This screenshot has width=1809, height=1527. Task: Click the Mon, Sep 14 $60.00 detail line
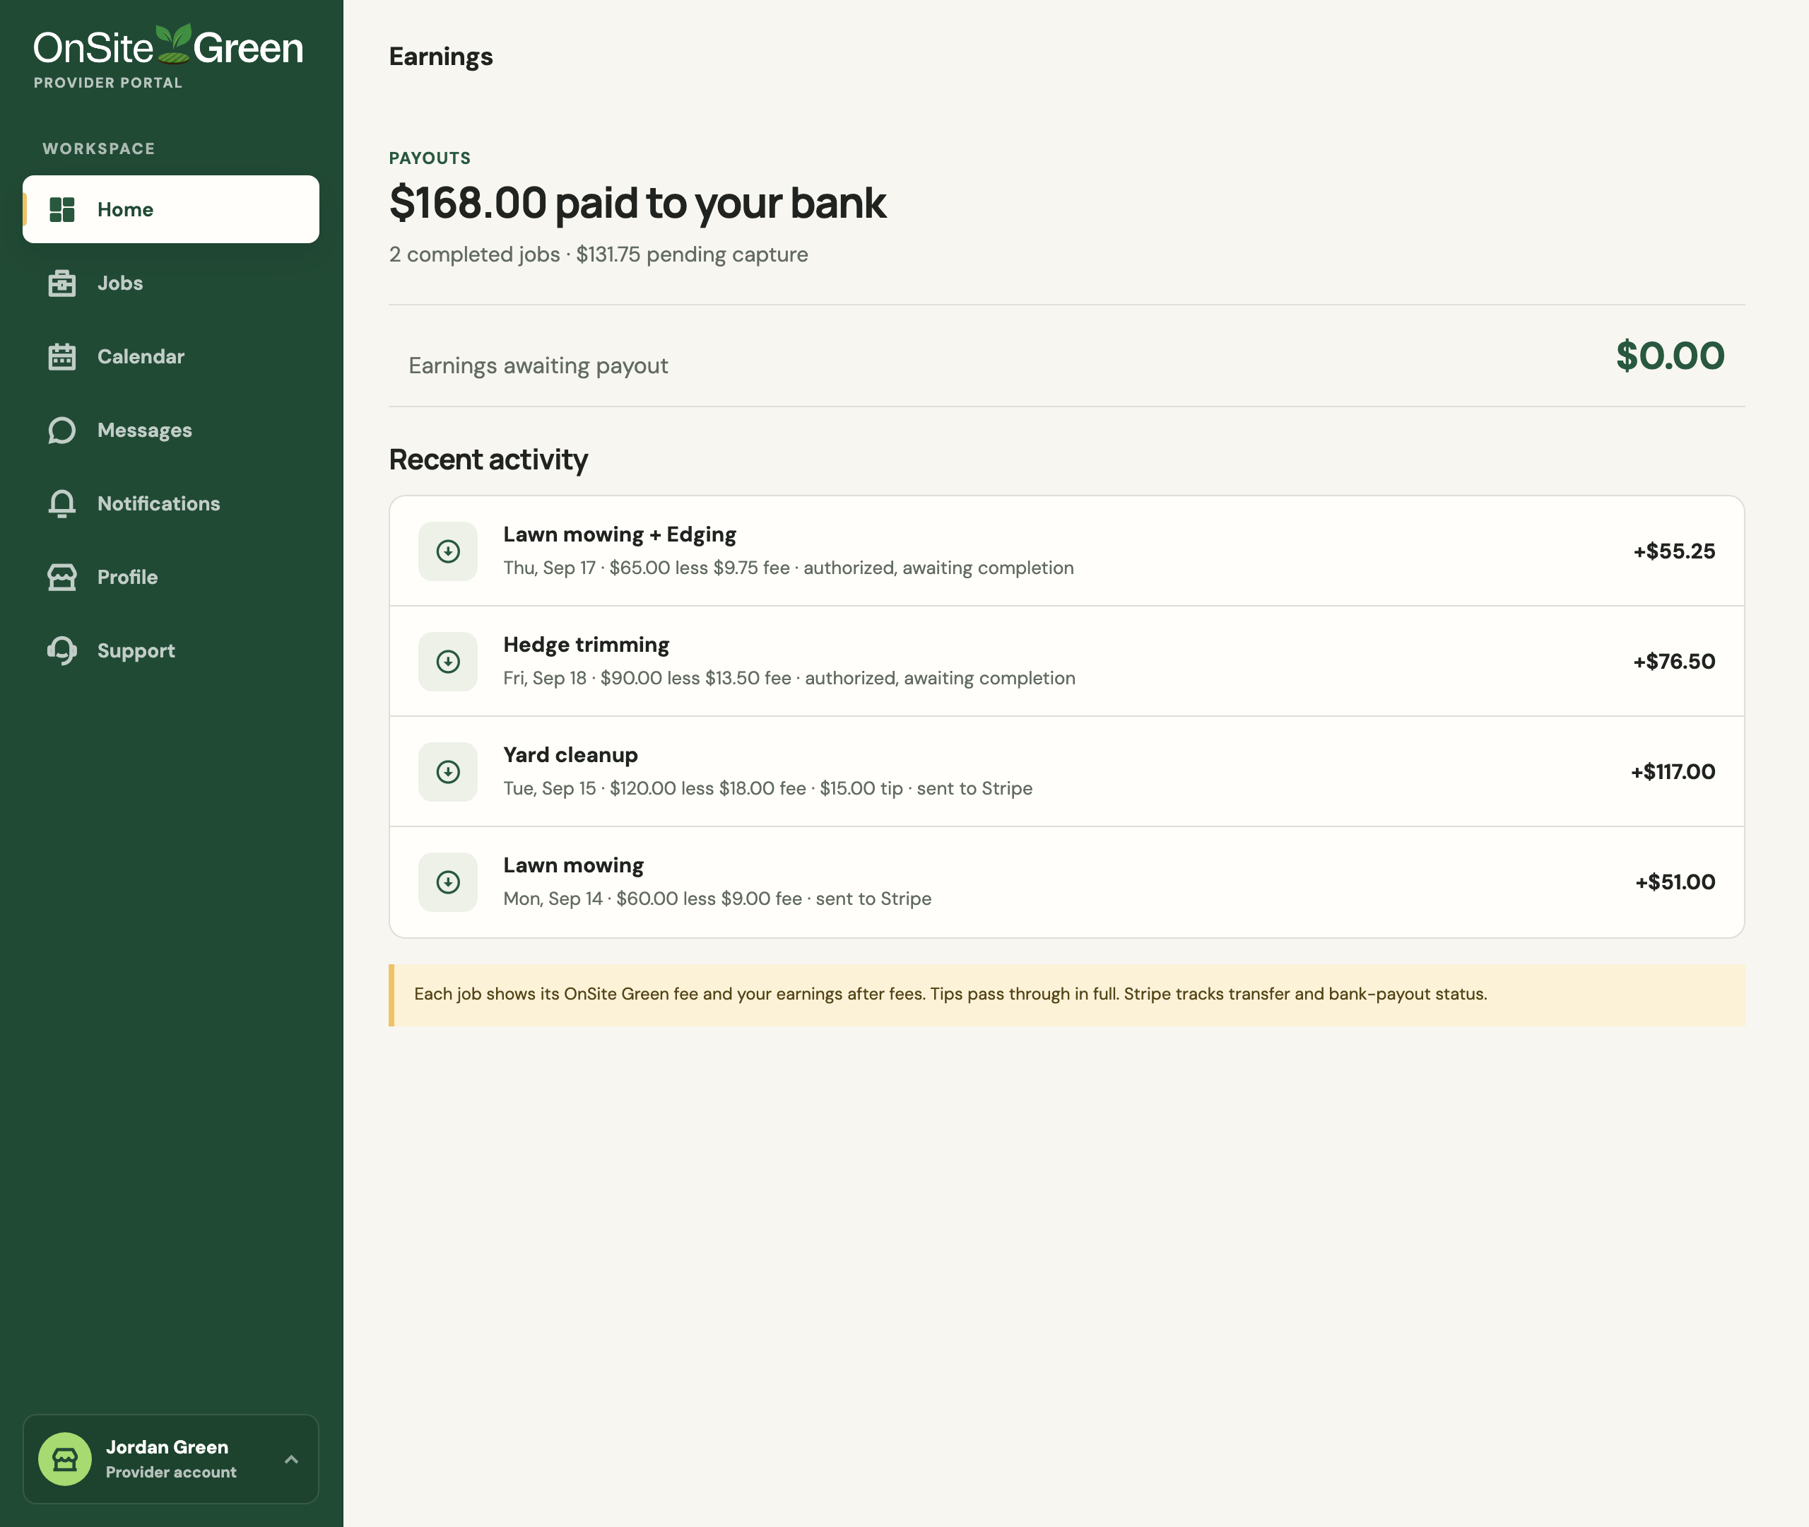point(717,899)
